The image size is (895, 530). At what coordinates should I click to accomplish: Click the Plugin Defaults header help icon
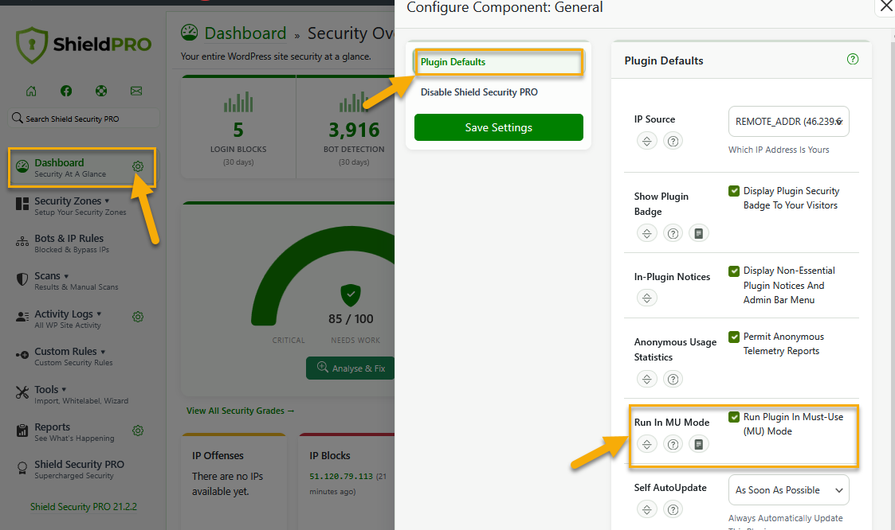coord(852,59)
